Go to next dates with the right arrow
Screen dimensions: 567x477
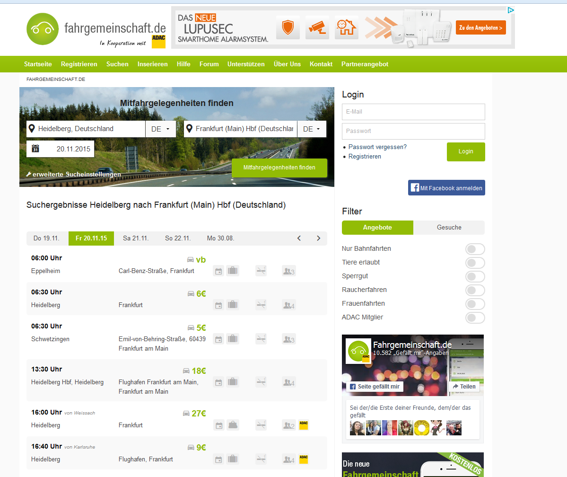(319, 238)
